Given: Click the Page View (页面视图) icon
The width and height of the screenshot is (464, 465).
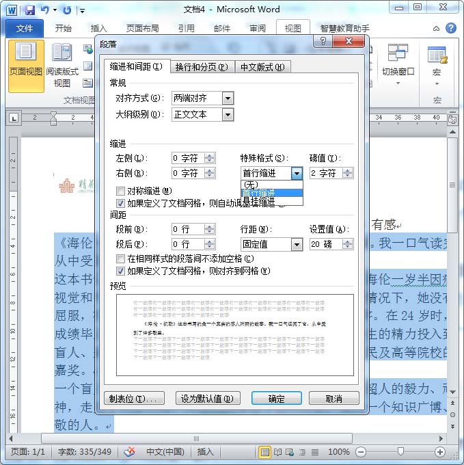Looking at the screenshot, I should [x=26, y=59].
